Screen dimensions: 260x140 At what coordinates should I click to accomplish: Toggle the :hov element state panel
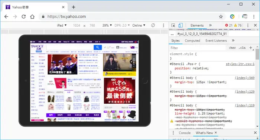(x=232, y=48)
